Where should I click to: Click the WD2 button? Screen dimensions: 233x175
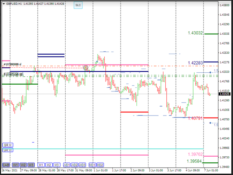[x=74, y=165]
